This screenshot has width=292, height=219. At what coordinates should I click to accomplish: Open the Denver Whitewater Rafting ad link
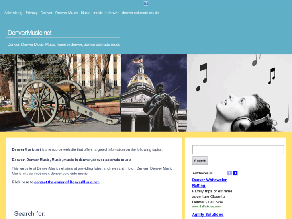(209, 183)
